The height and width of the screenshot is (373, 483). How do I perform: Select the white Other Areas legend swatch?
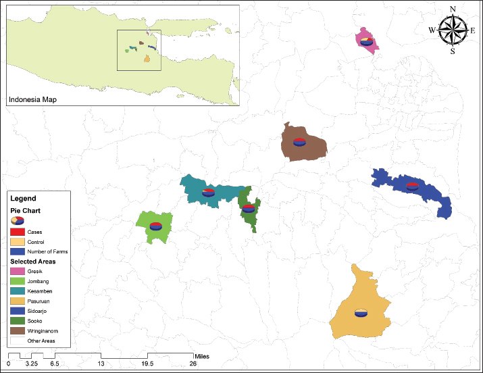coord(18,341)
